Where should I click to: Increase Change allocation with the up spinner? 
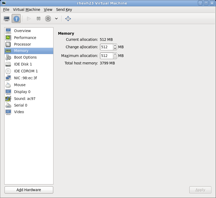click(115, 46)
